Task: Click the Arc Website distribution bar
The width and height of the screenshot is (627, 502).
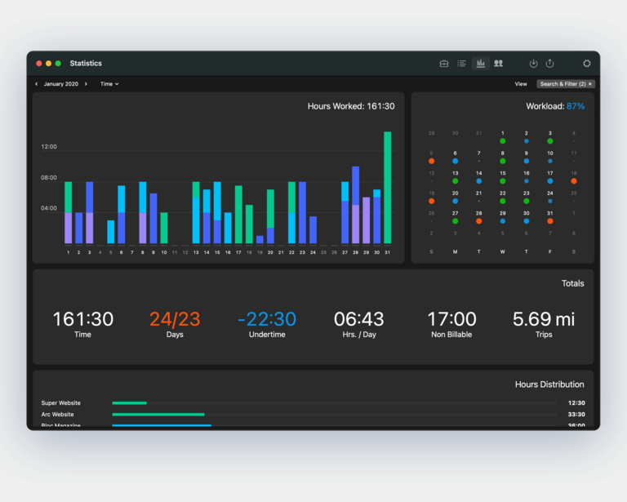Action: tap(158, 415)
